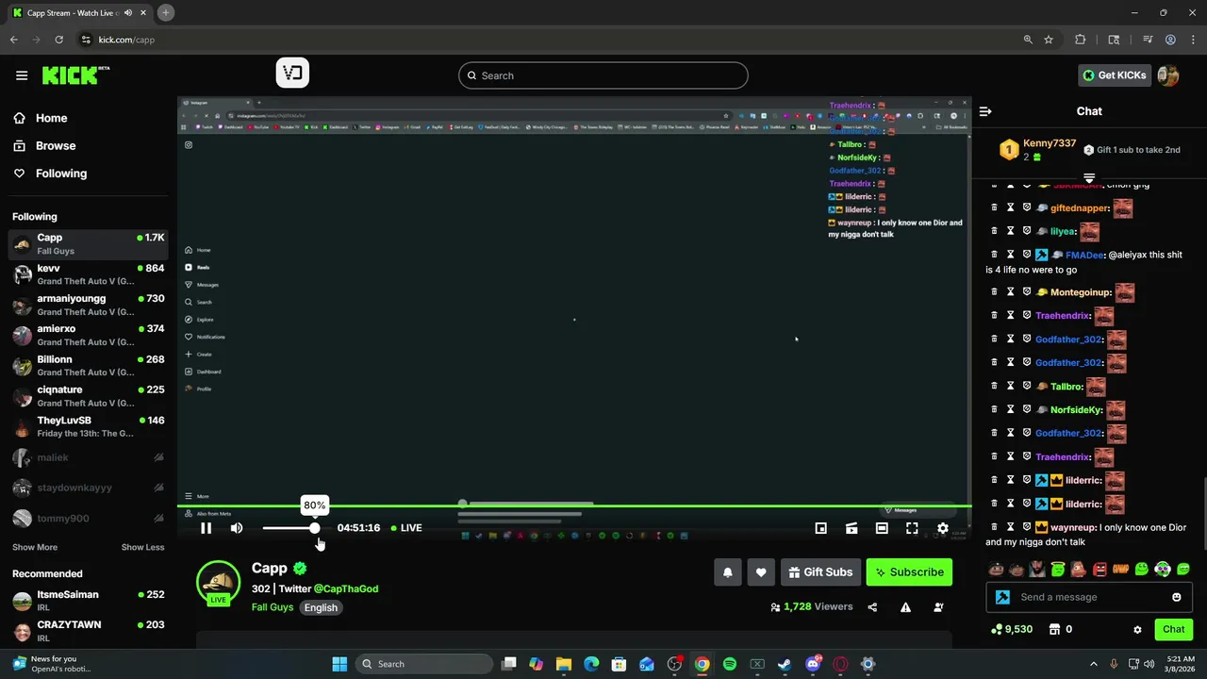Click the green Subscribe button
Image resolution: width=1207 pixels, height=679 pixels.
point(909,572)
